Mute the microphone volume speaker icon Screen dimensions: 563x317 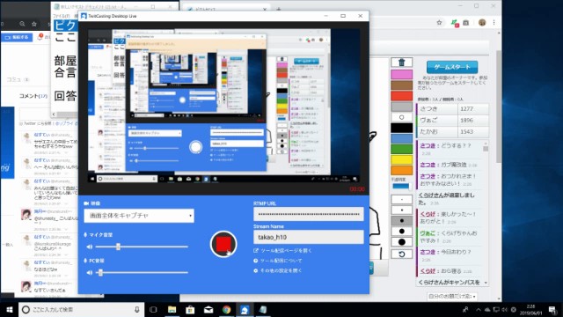[x=90, y=247]
